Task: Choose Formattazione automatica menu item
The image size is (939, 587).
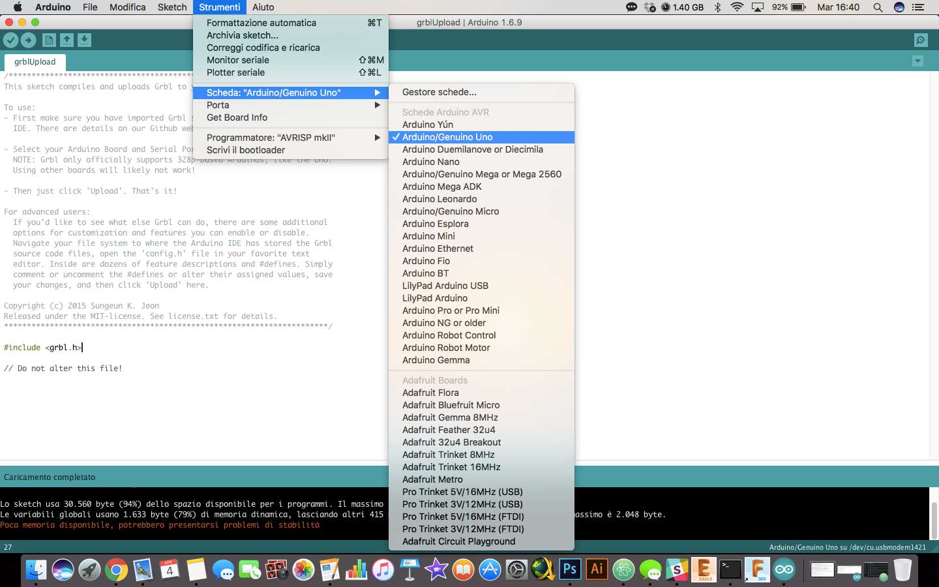Action: [x=291, y=23]
